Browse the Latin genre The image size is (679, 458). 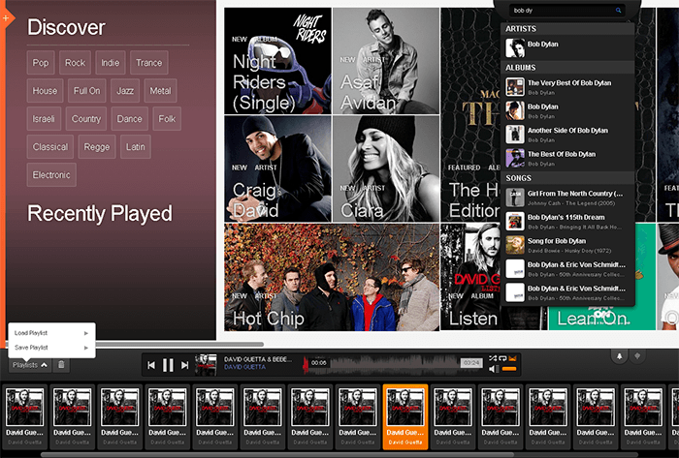tap(136, 147)
